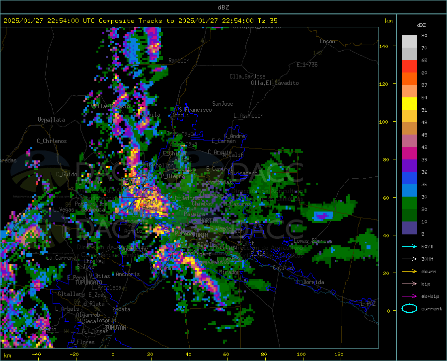This screenshot has width=447, height=361.
Task: Click the dBZ heading above the color scale
Action: 421,25
